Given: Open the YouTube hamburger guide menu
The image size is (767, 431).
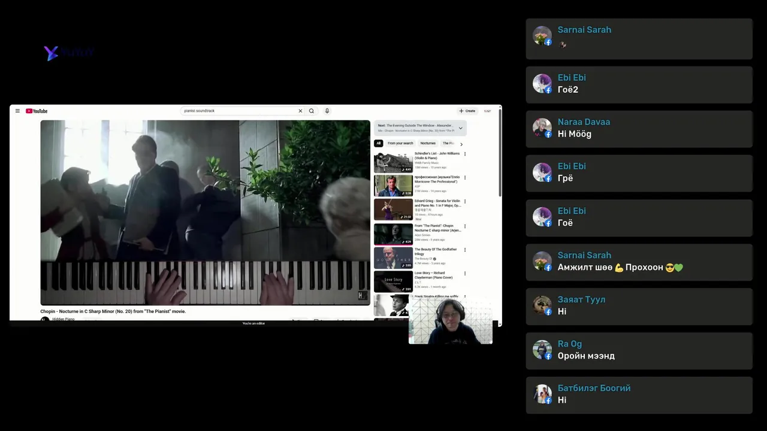Looking at the screenshot, I should click(x=17, y=111).
